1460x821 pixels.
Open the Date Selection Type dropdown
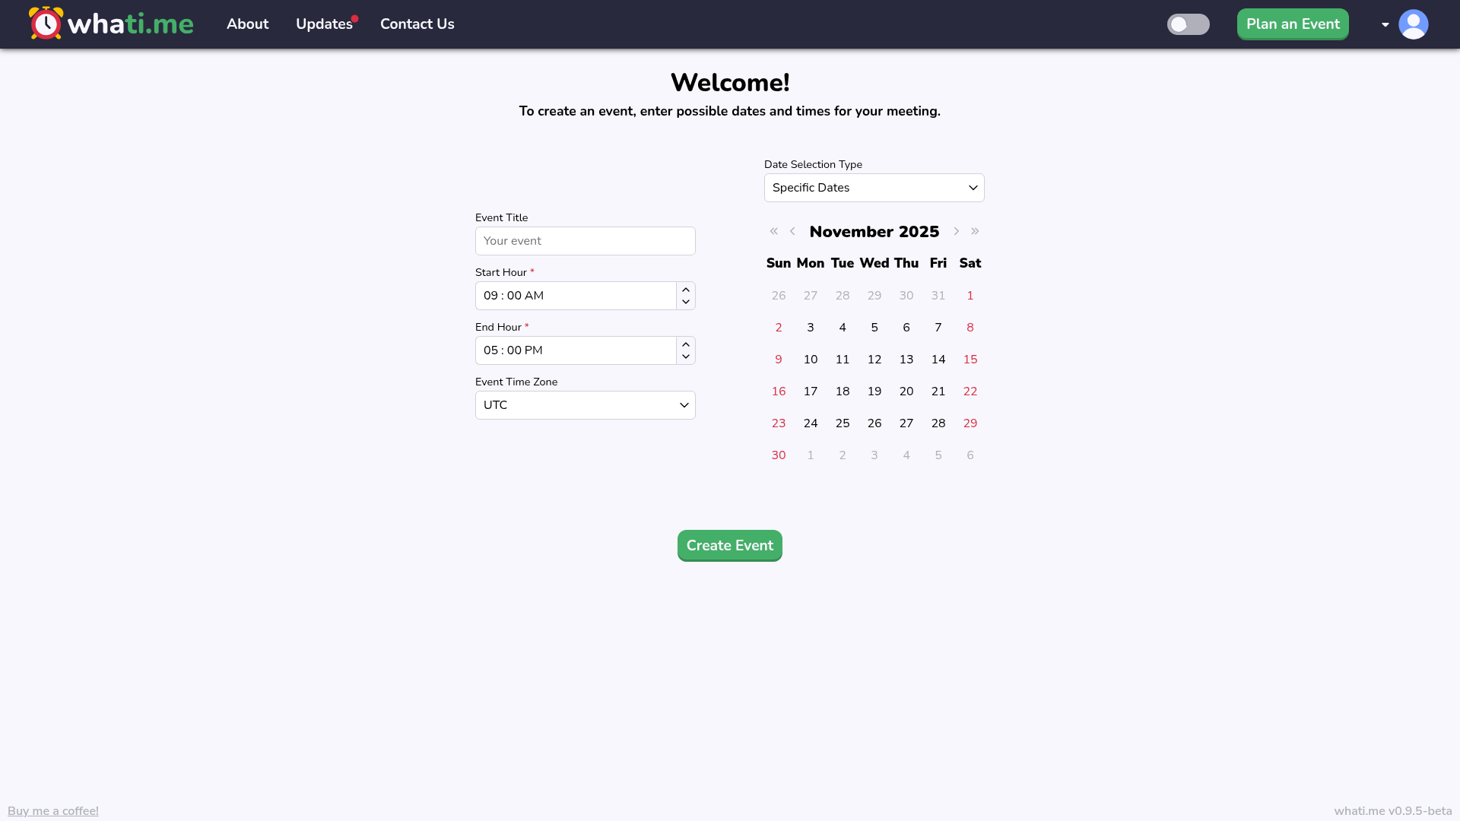click(874, 188)
